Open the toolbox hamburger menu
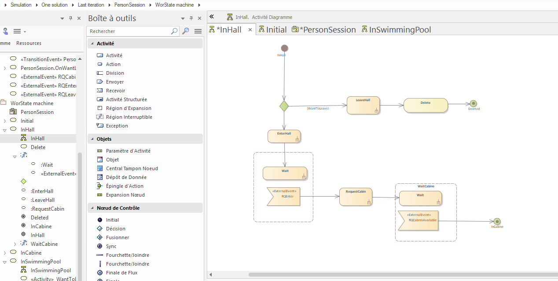Viewport: 558px width, 281px height. 198,31
